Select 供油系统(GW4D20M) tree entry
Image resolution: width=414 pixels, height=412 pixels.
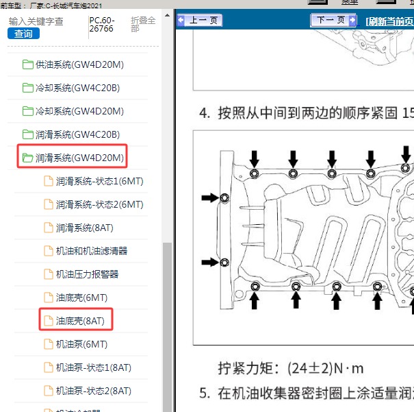pos(79,64)
